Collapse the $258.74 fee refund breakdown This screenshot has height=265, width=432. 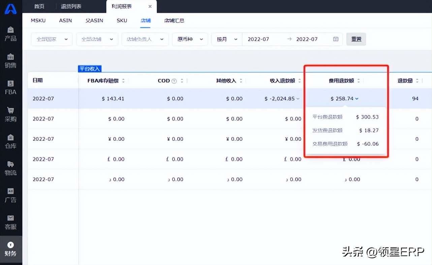pyautogui.click(x=357, y=98)
